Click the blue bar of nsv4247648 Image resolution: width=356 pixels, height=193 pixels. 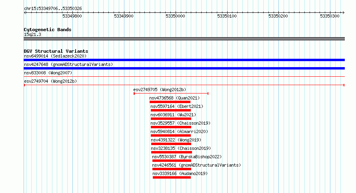coord(184,68)
